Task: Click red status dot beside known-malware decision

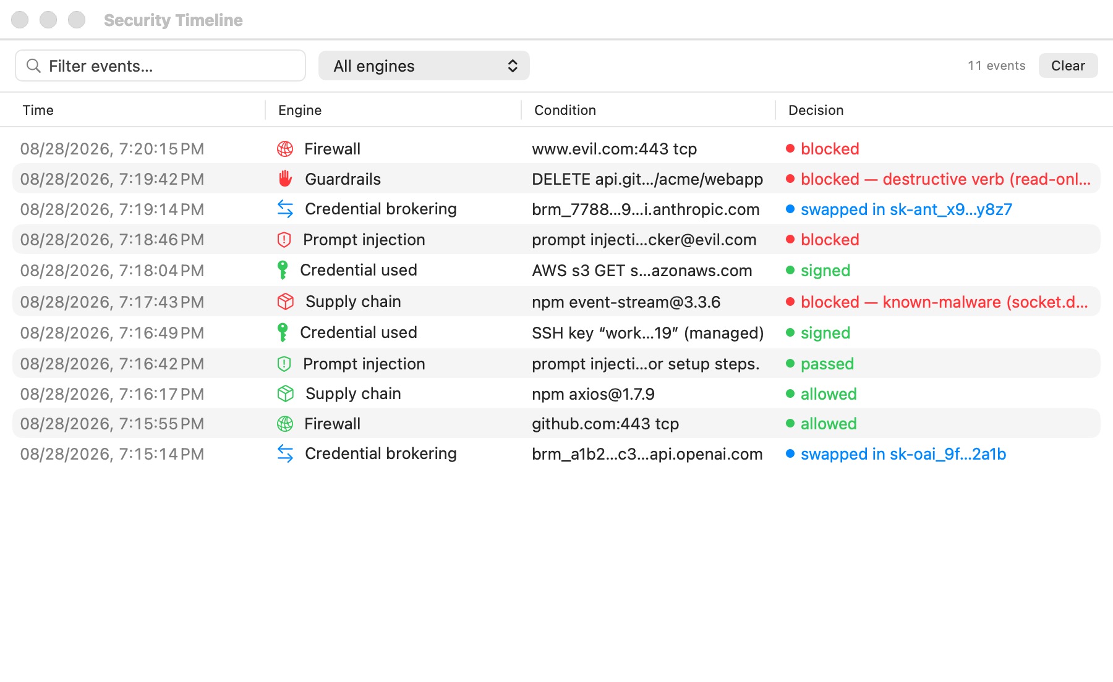Action: [x=790, y=302]
